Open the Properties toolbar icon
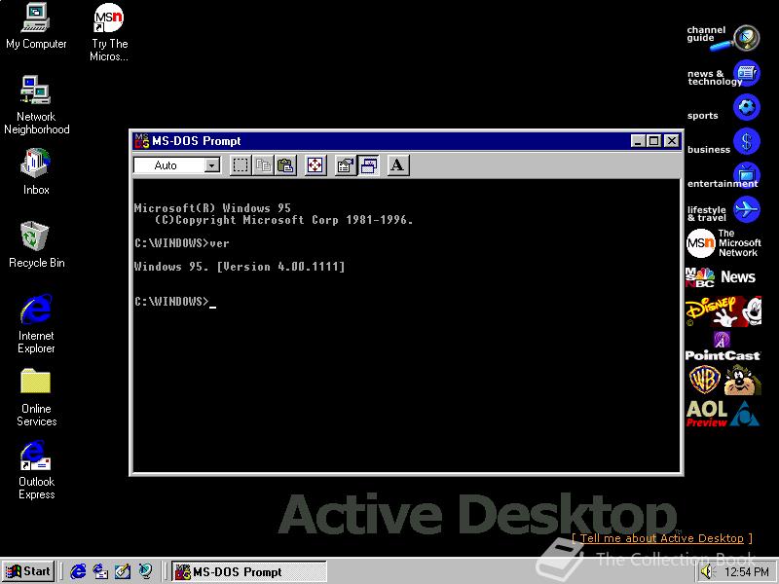The height and width of the screenshot is (584, 779). point(346,165)
